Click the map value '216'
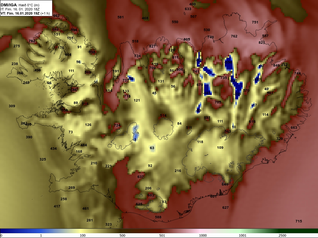The width and height of the screenshot is (318, 238). tap(178, 171)
